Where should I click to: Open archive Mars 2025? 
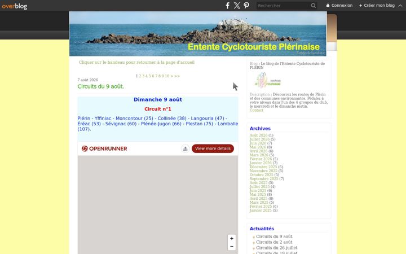pos(259,203)
